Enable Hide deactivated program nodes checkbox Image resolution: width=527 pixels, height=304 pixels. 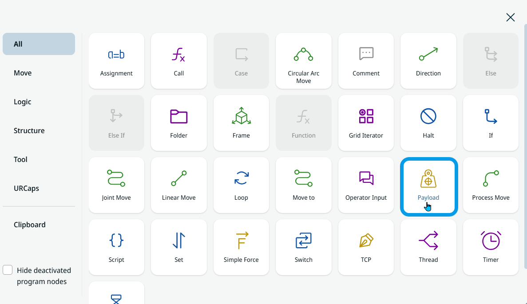point(8,270)
